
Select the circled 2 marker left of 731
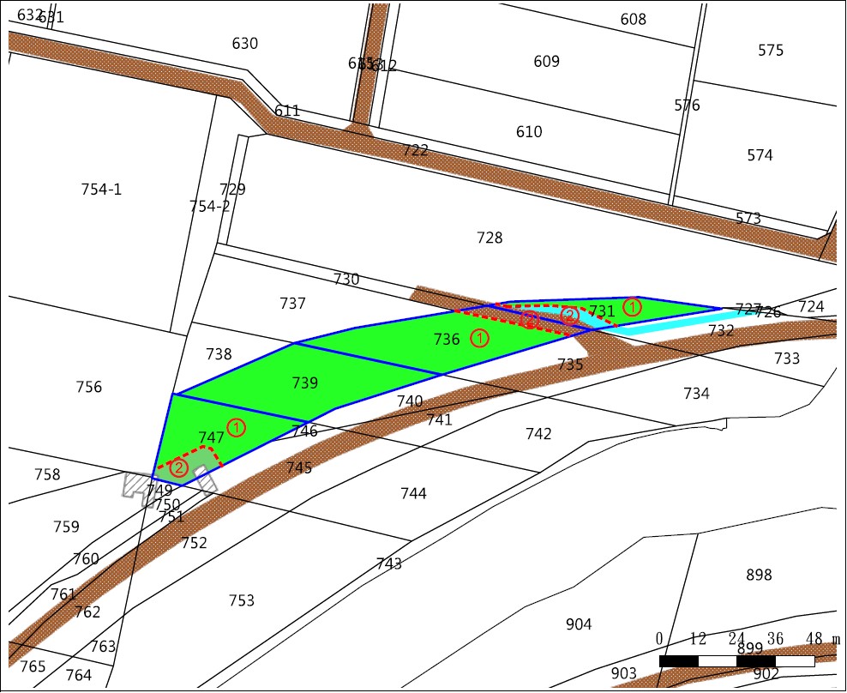[570, 316]
